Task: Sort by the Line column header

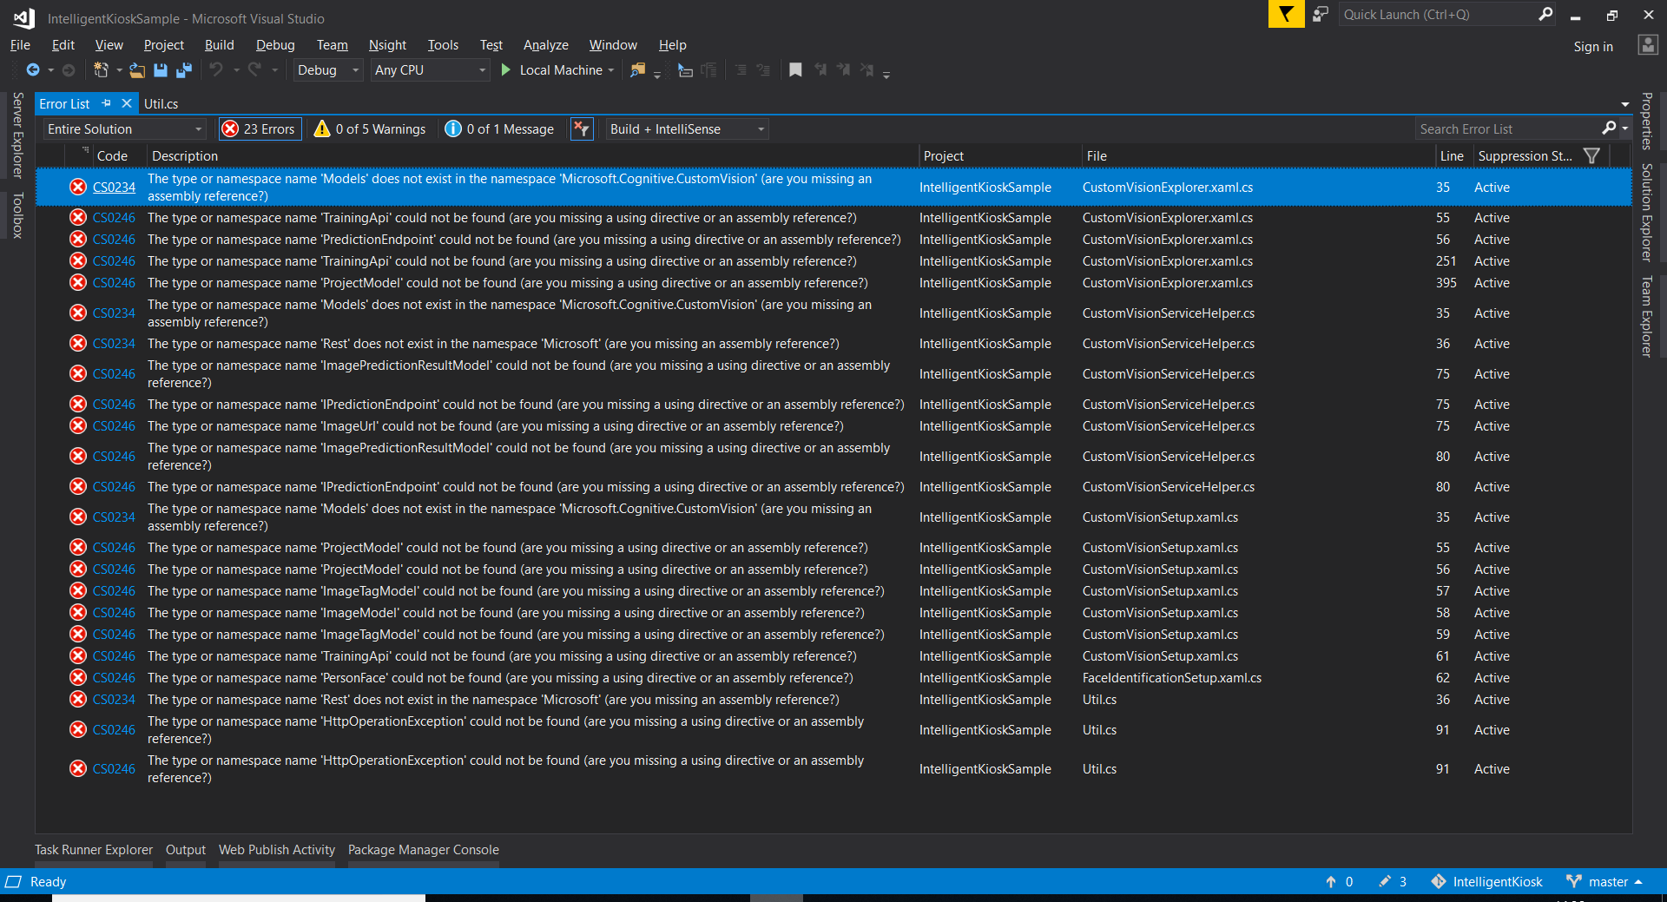Action: pyautogui.click(x=1452, y=155)
